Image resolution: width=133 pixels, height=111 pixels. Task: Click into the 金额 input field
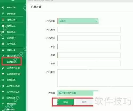pos(89,63)
